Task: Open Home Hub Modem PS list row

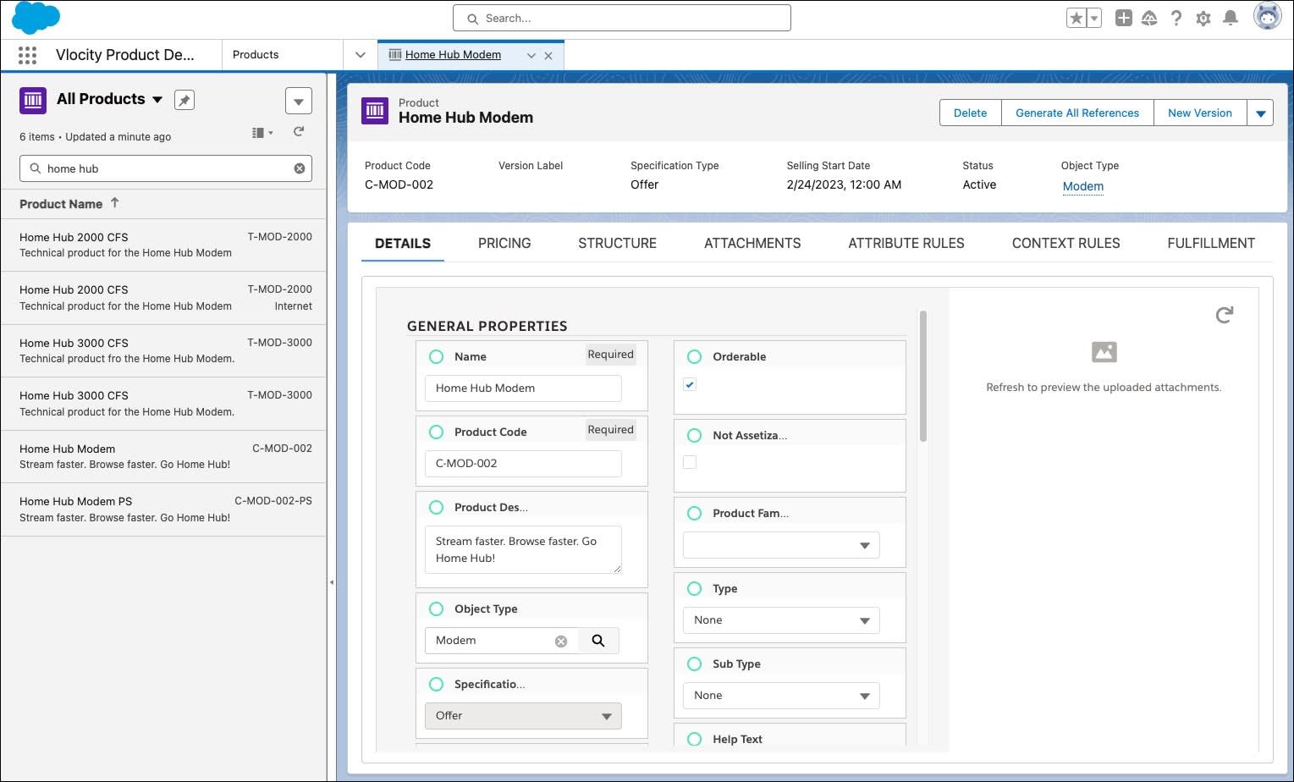Action: [x=163, y=509]
